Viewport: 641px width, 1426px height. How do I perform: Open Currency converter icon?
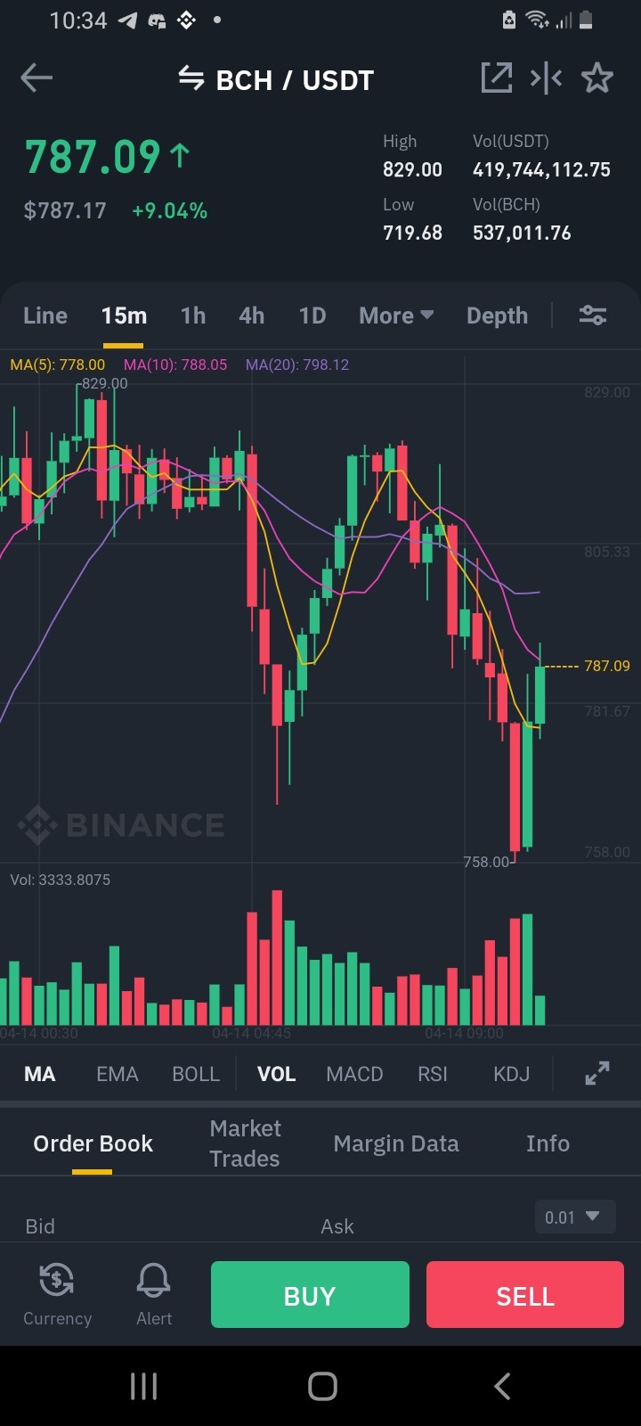[57, 1294]
